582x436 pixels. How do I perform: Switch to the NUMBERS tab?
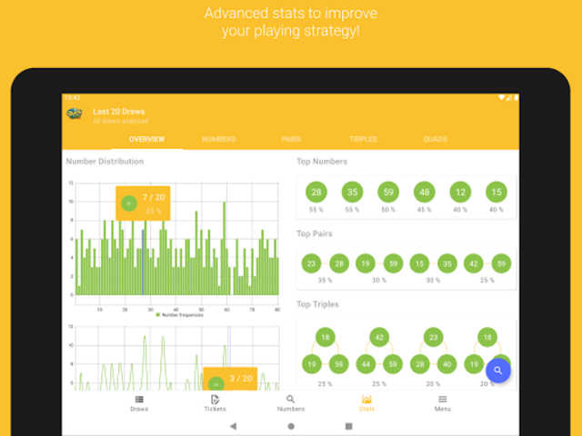218,139
